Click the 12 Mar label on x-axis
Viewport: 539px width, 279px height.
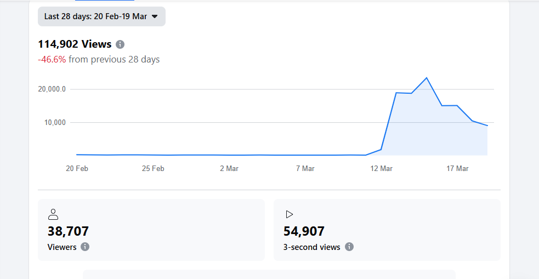click(381, 169)
